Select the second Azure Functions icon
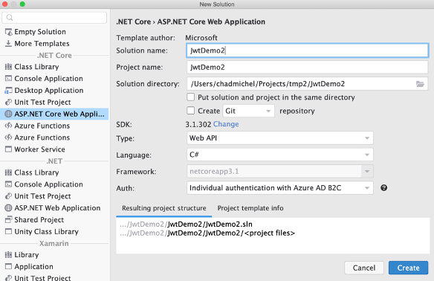This screenshot has height=281, width=434. (x=9, y=138)
